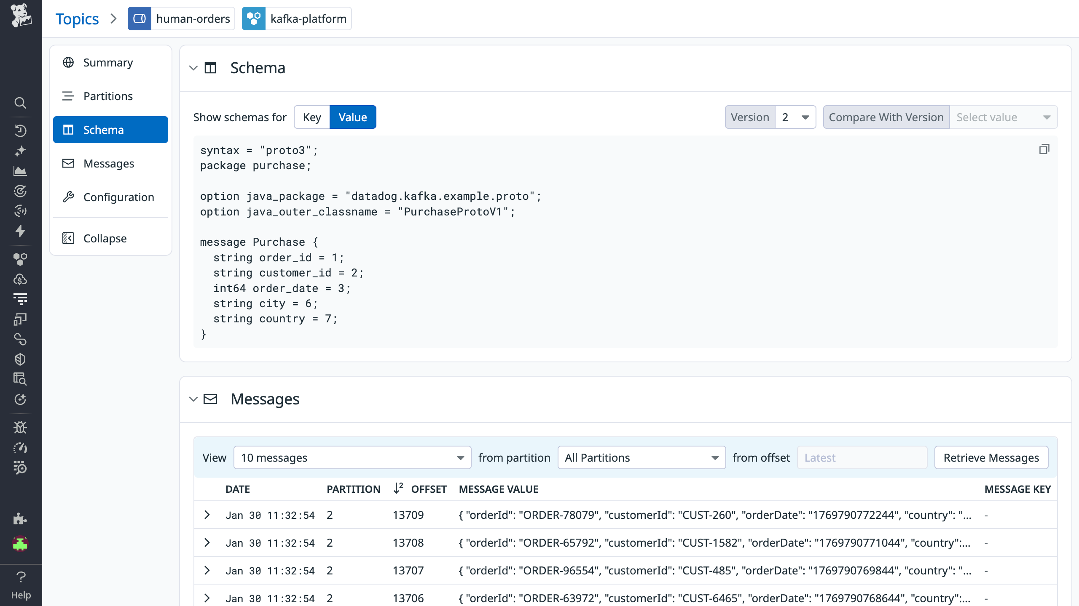
Task: Open the error tracking bug icon
Action: click(20, 427)
